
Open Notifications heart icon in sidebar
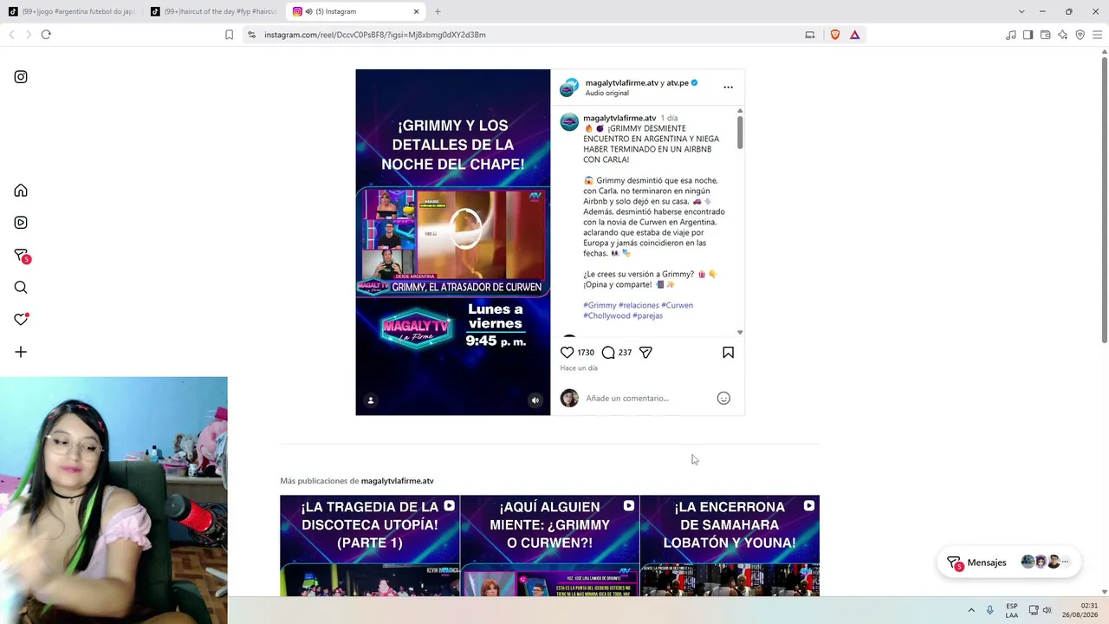(x=21, y=319)
